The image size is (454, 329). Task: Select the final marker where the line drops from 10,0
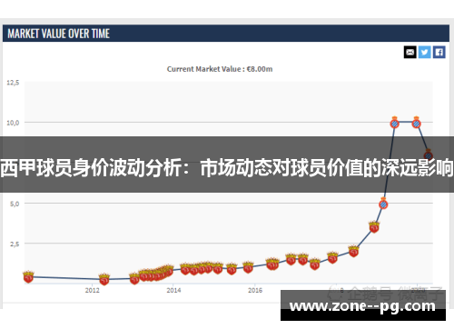(x=428, y=155)
